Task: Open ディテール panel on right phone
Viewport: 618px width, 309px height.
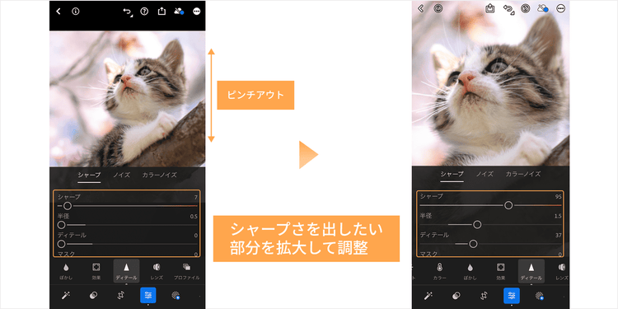Action: 531,271
